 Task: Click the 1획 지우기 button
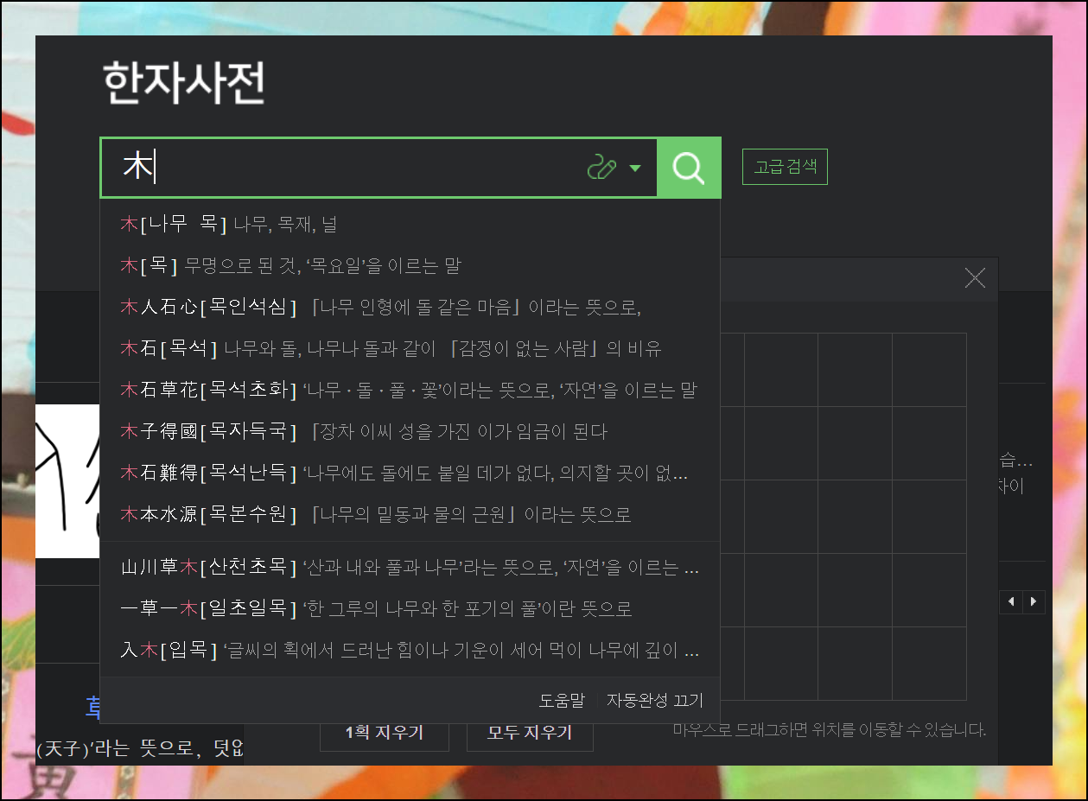(x=384, y=733)
